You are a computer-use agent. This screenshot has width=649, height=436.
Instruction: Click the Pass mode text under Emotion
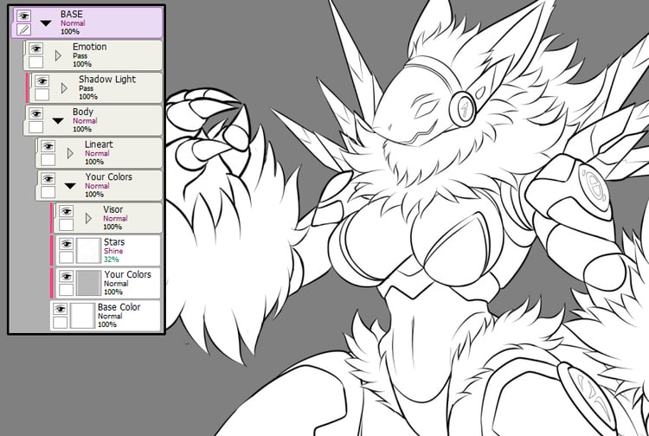coord(80,55)
